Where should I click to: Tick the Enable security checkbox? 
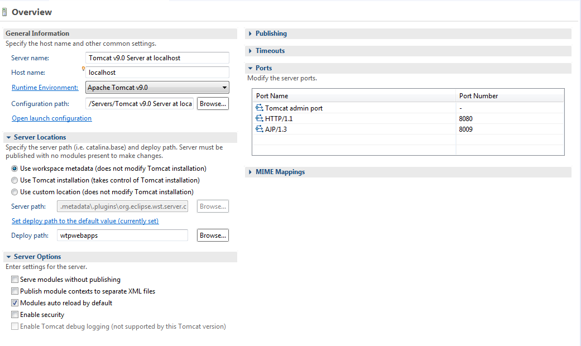pyautogui.click(x=15, y=315)
